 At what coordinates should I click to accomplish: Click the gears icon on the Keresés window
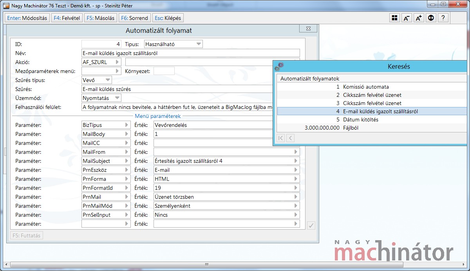[279, 66]
